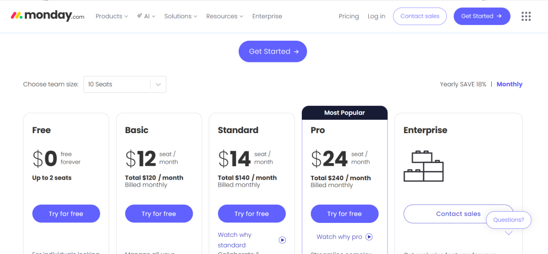The image size is (548, 254).
Task: Open the team size 10 Seats dropdown
Action: click(x=125, y=84)
